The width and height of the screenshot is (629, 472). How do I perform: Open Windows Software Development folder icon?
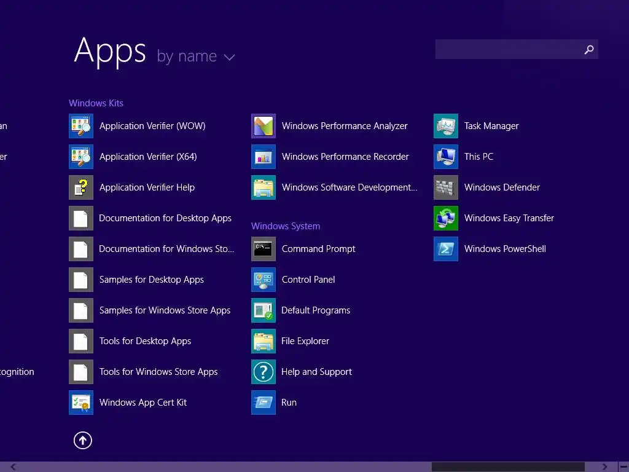(x=264, y=187)
